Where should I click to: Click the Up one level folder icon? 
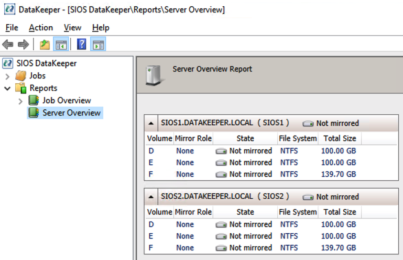(45, 45)
